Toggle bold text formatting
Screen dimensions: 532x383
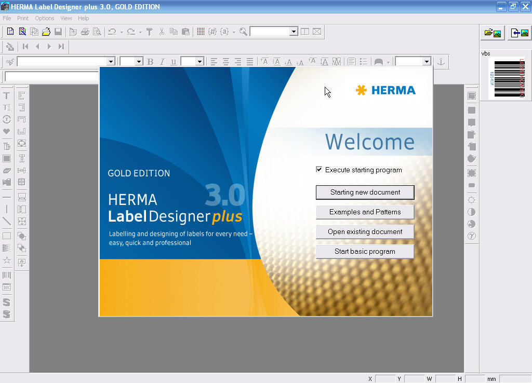tap(150, 61)
